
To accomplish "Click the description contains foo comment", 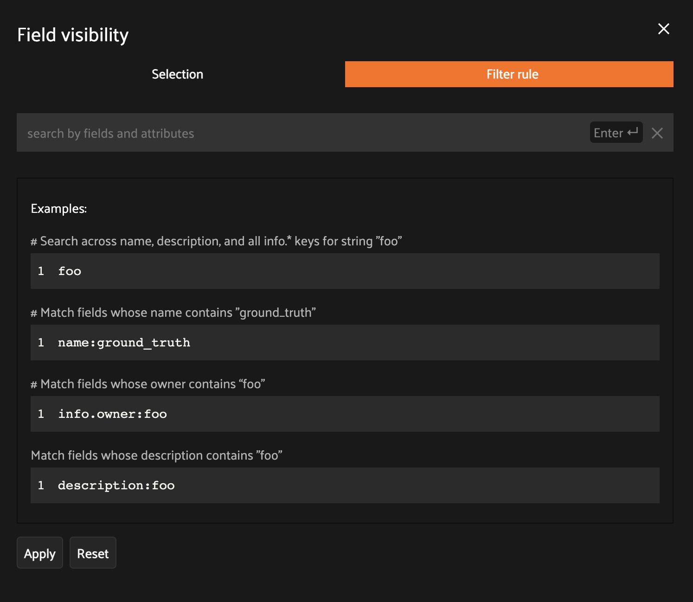I will tap(157, 455).
